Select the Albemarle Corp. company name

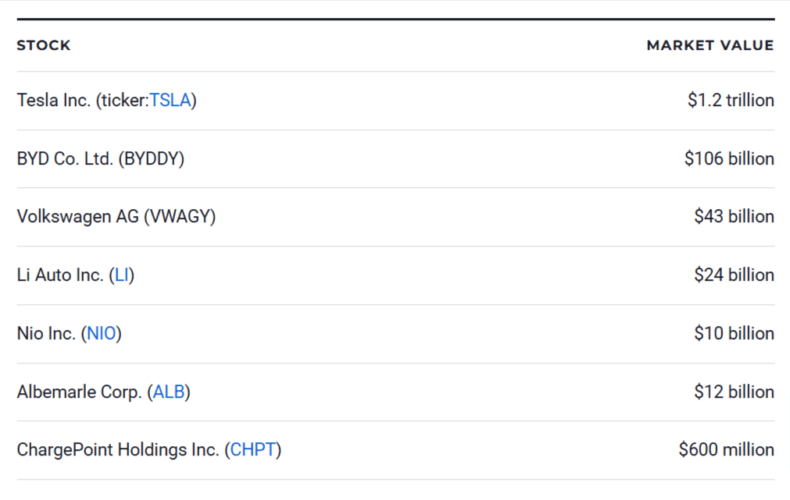click(x=79, y=392)
